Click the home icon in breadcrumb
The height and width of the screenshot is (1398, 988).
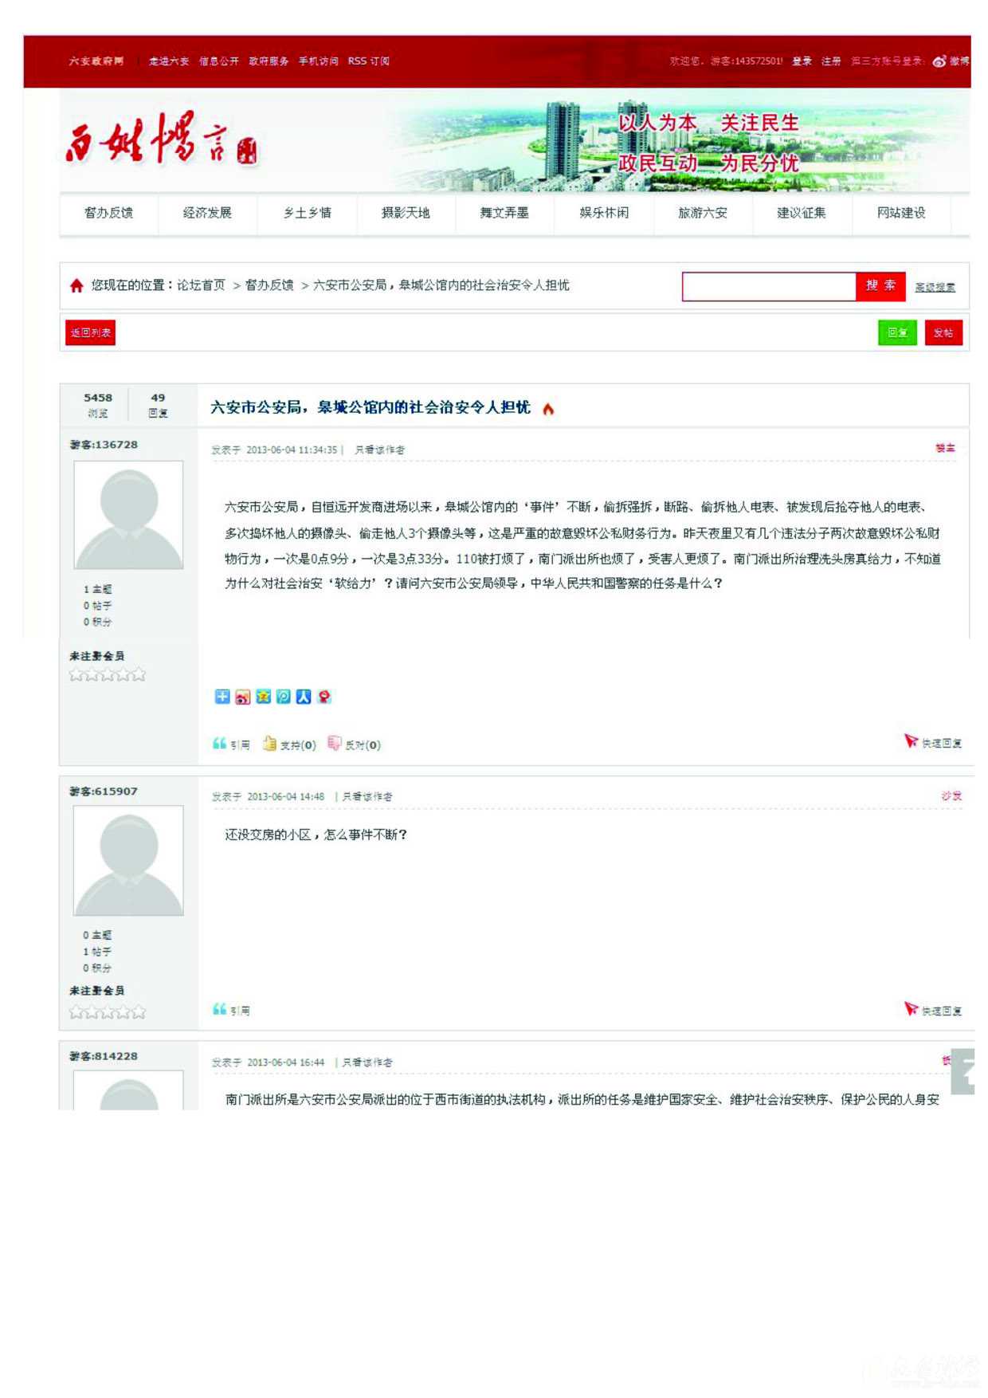pos(76,285)
